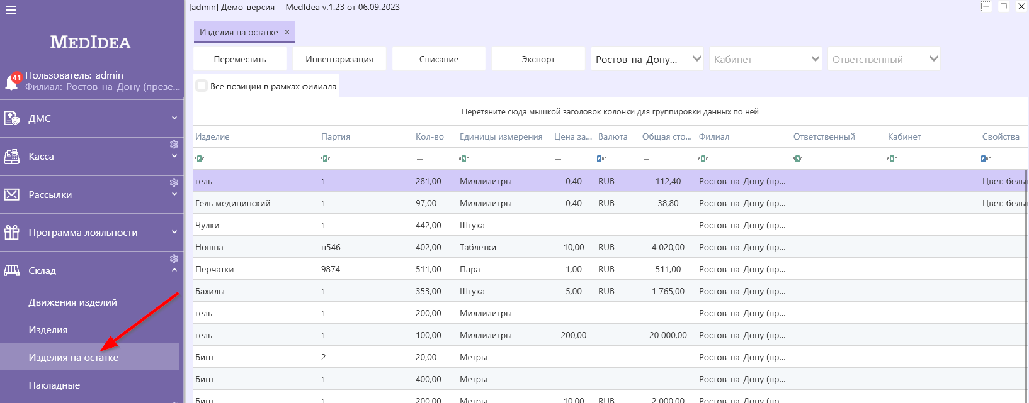Click quantity cell 281,00
The image size is (1029, 403).
(x=428, y=181)
